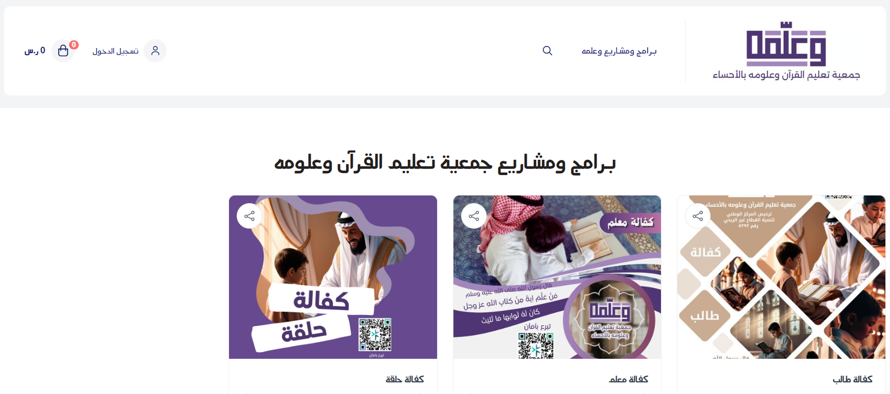This screenshot has width=890, height=394.
Task: Share the كفالة حلقة card
Action: point(249,216)
